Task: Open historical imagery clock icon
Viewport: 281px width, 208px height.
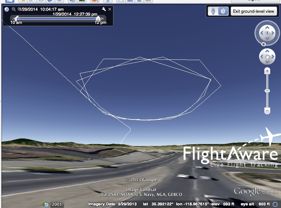Action: [46, 204]
